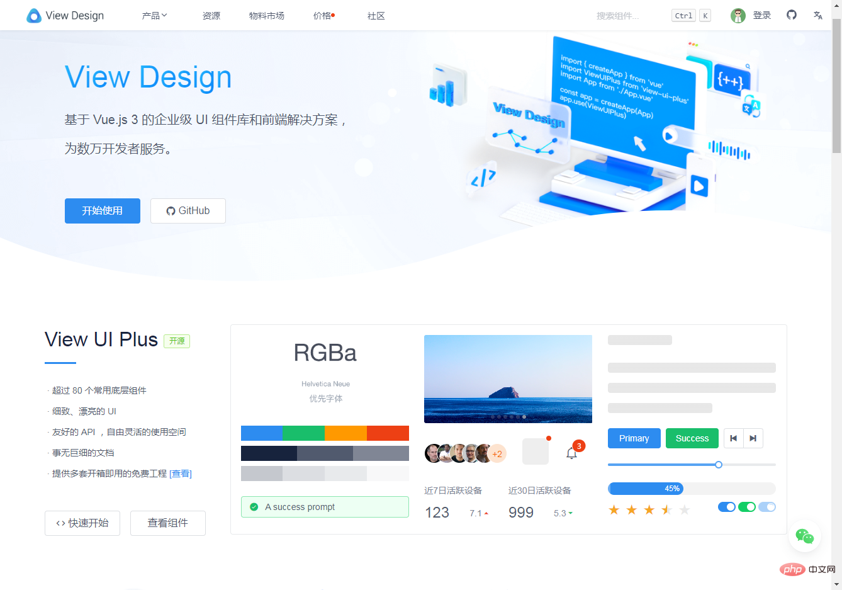Click the skip-to-next icon button
This screenshot has height=590, width=842.
point(753,438)
